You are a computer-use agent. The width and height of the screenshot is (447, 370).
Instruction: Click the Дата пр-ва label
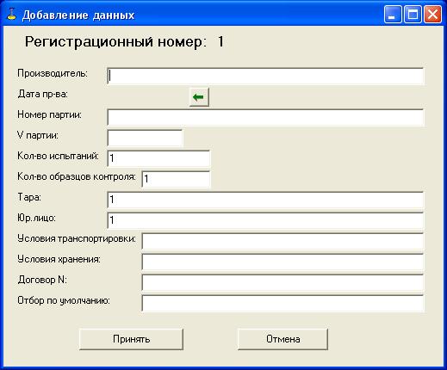pos(42,94)
